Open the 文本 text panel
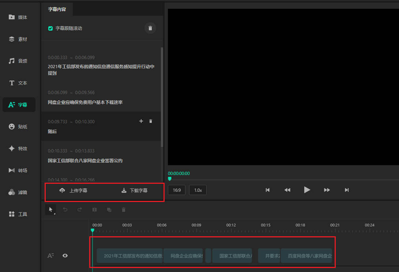The width and height of the screenshot is (399, 272). (18, 83)
